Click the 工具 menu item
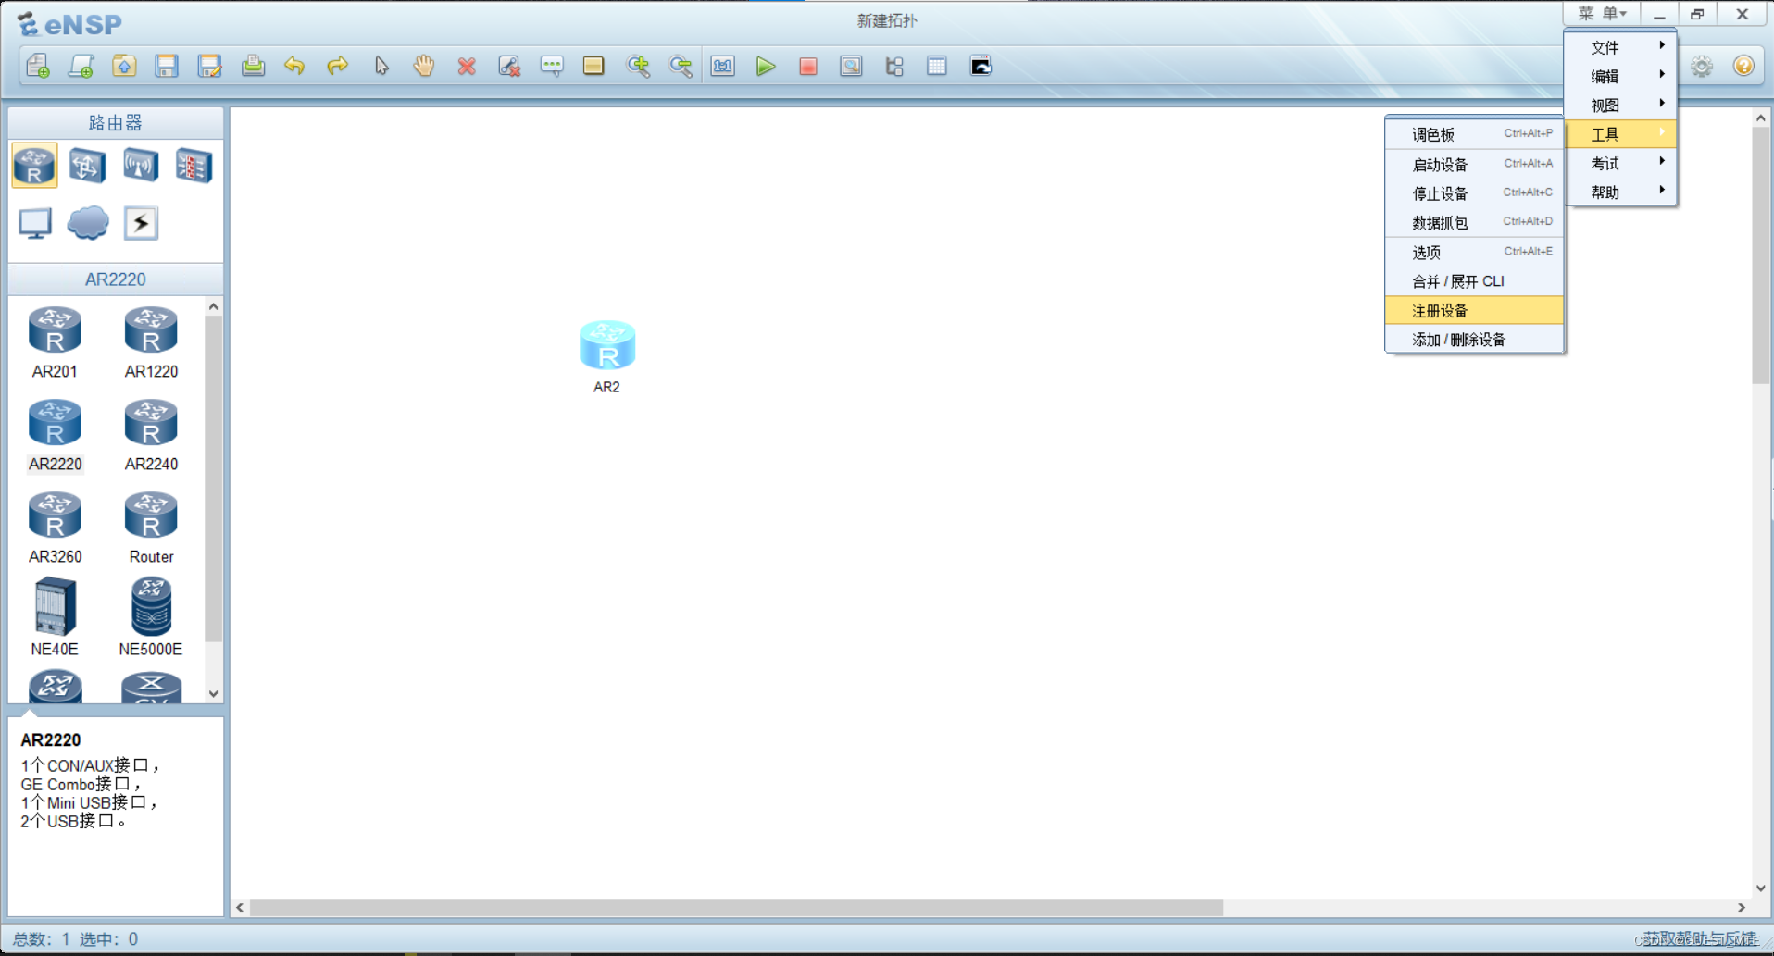 (x=1621, y=134)
